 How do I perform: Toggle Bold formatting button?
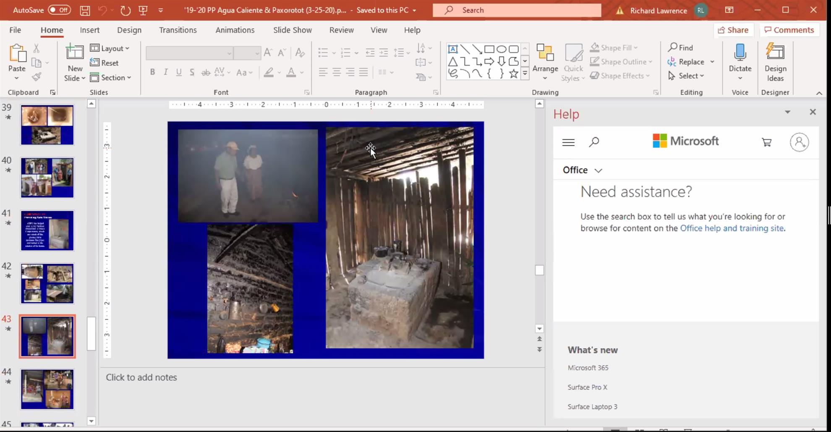coord(152,72)
